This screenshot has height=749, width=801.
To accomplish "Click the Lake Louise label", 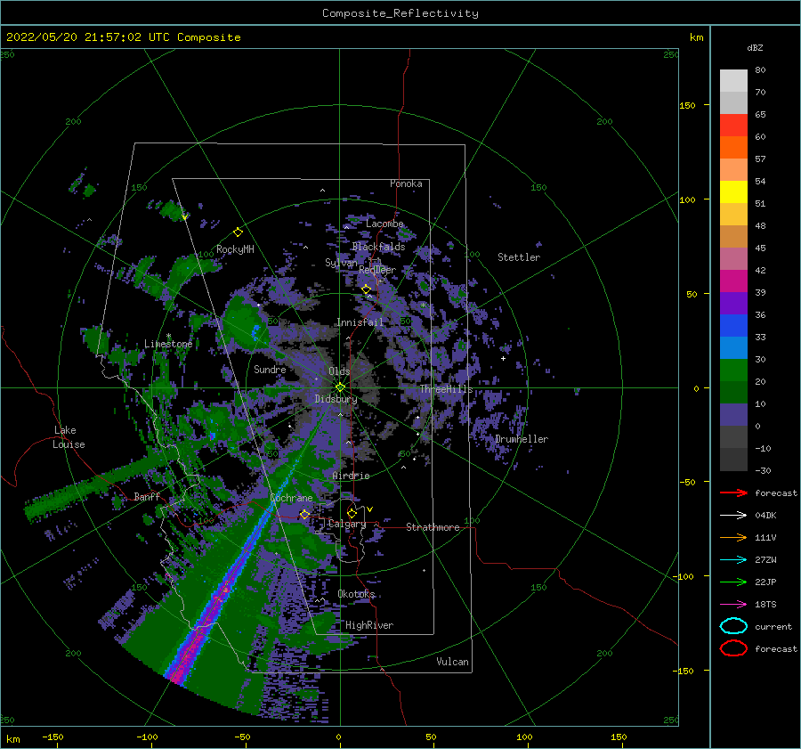I will click(69, 437).
